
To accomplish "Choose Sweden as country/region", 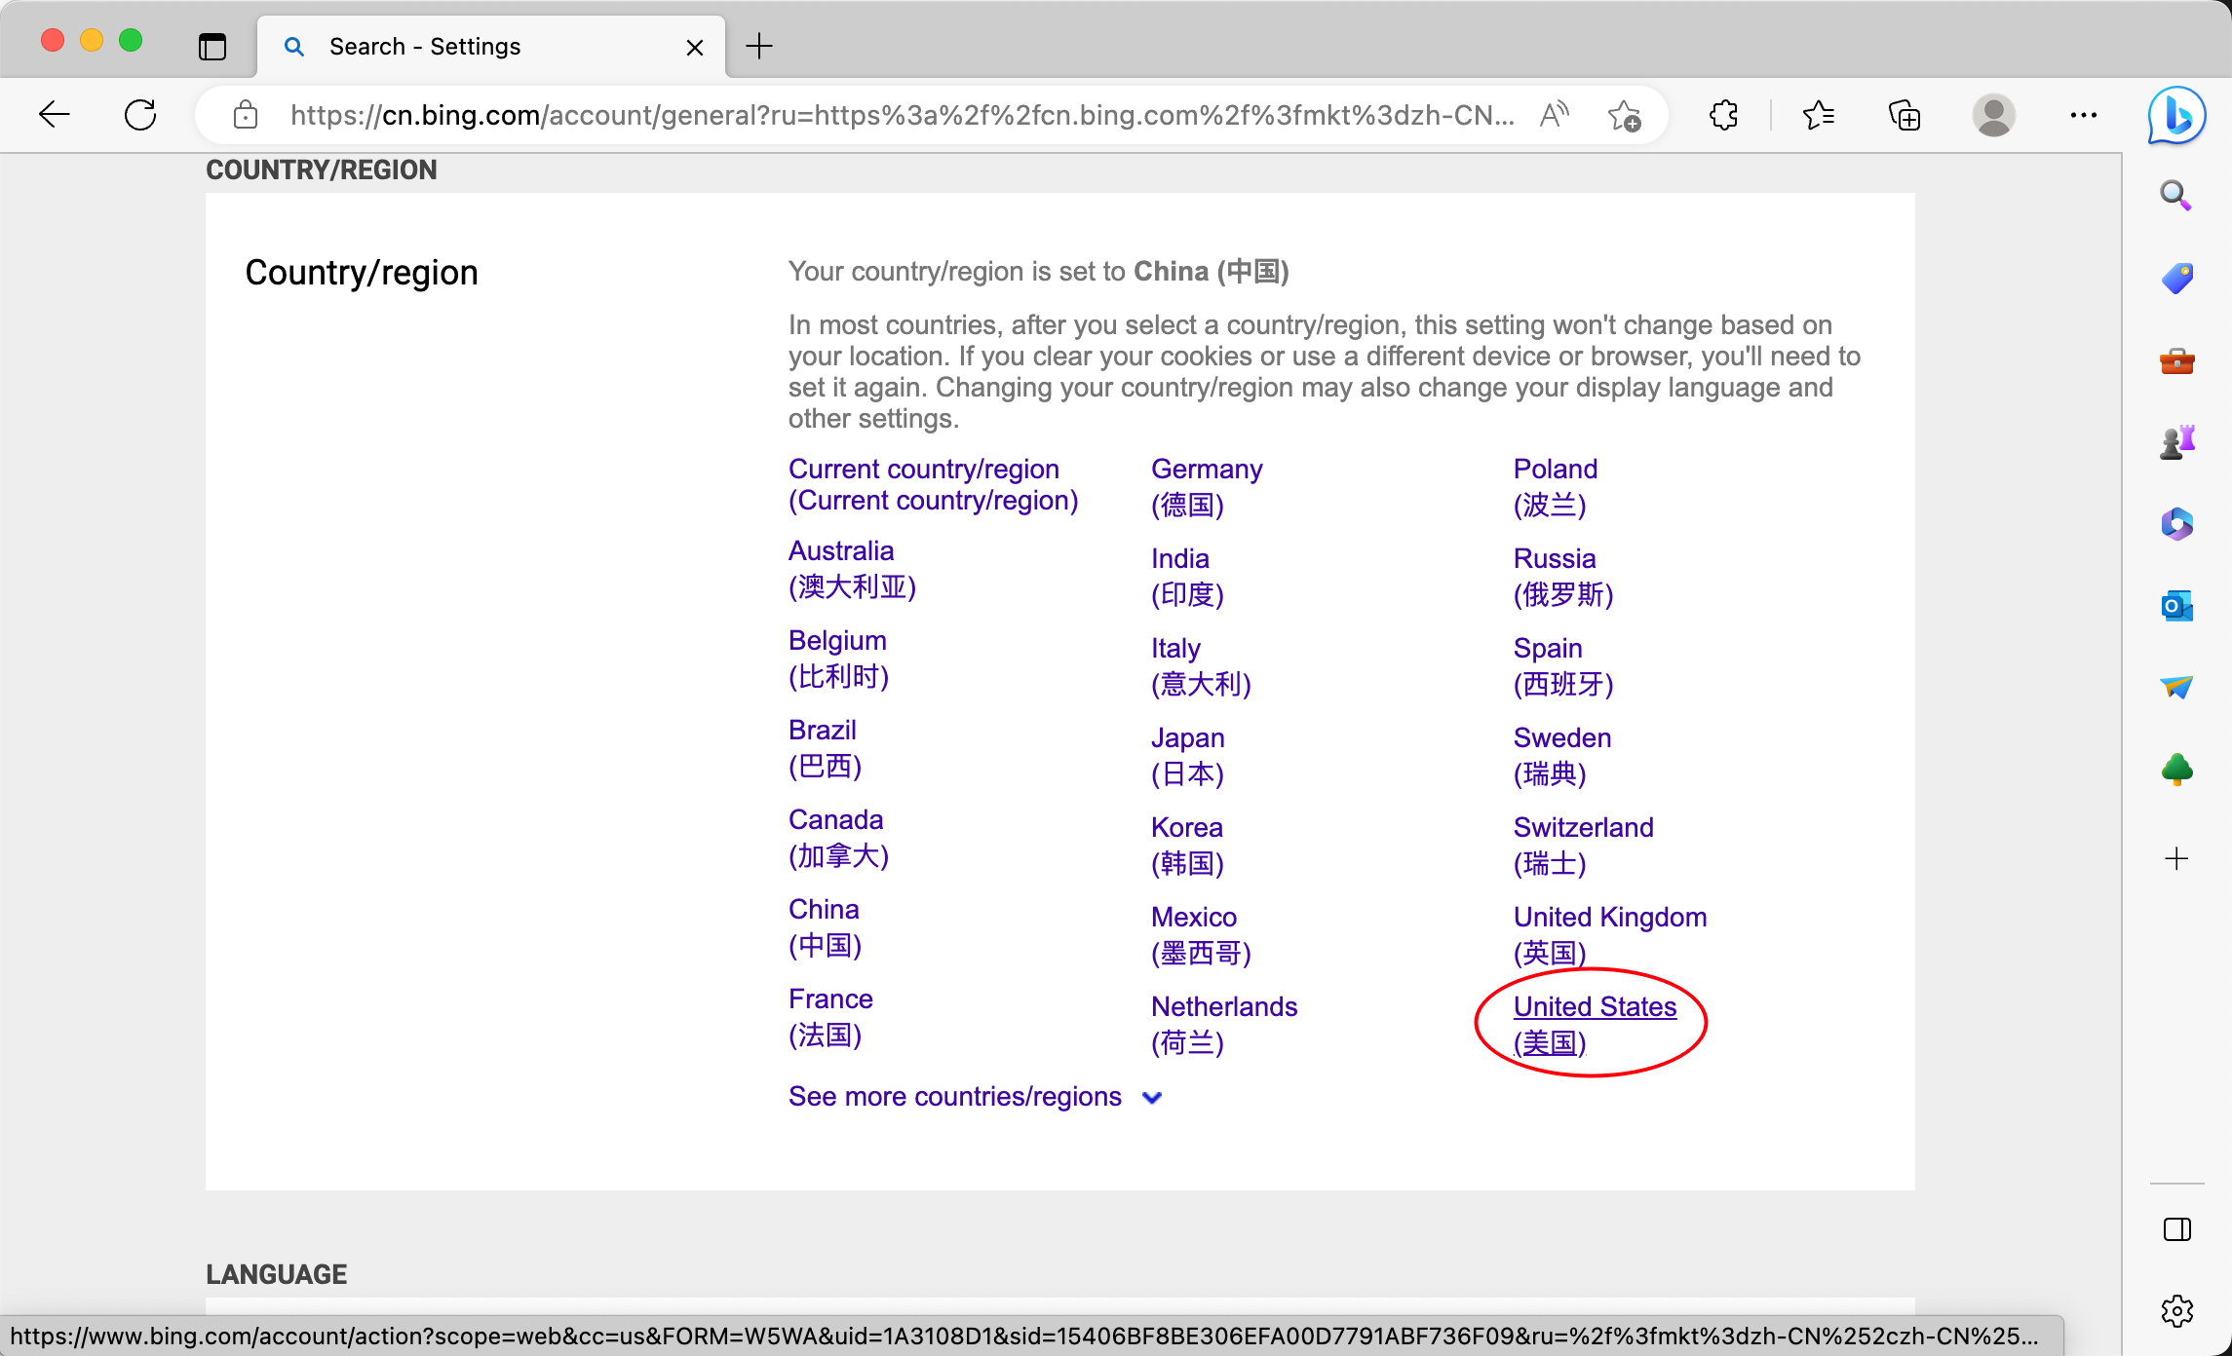I will tap(1562, 756).
